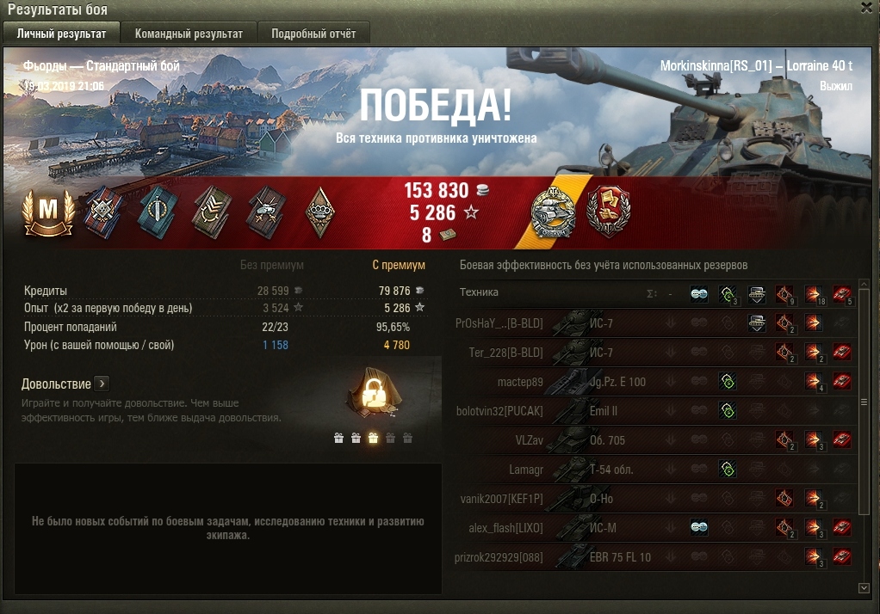This screenshot has width=880, height=614.
Task: Click the tank-emblem achievement badge on yellow ribbon
Action: coord(554,212)
